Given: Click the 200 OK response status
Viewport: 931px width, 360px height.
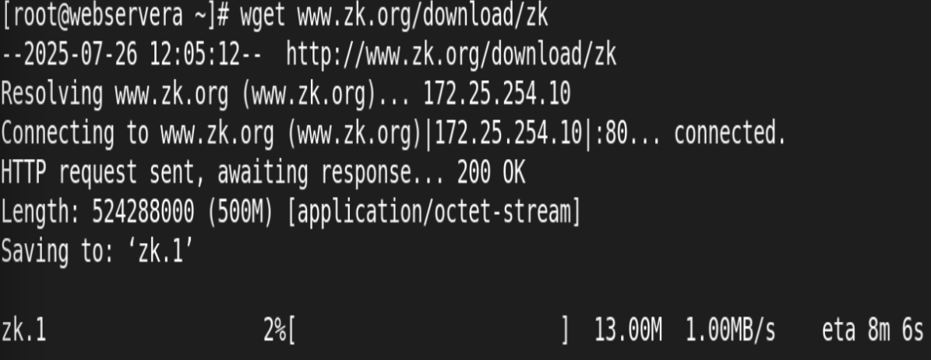Looking at the screenshot, I should click(491, 174).
